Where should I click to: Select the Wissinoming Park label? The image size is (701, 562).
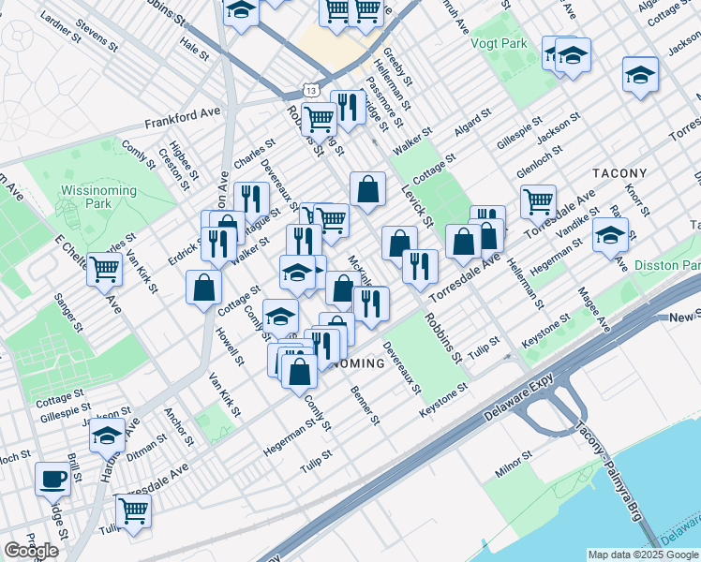pos(98,197)
